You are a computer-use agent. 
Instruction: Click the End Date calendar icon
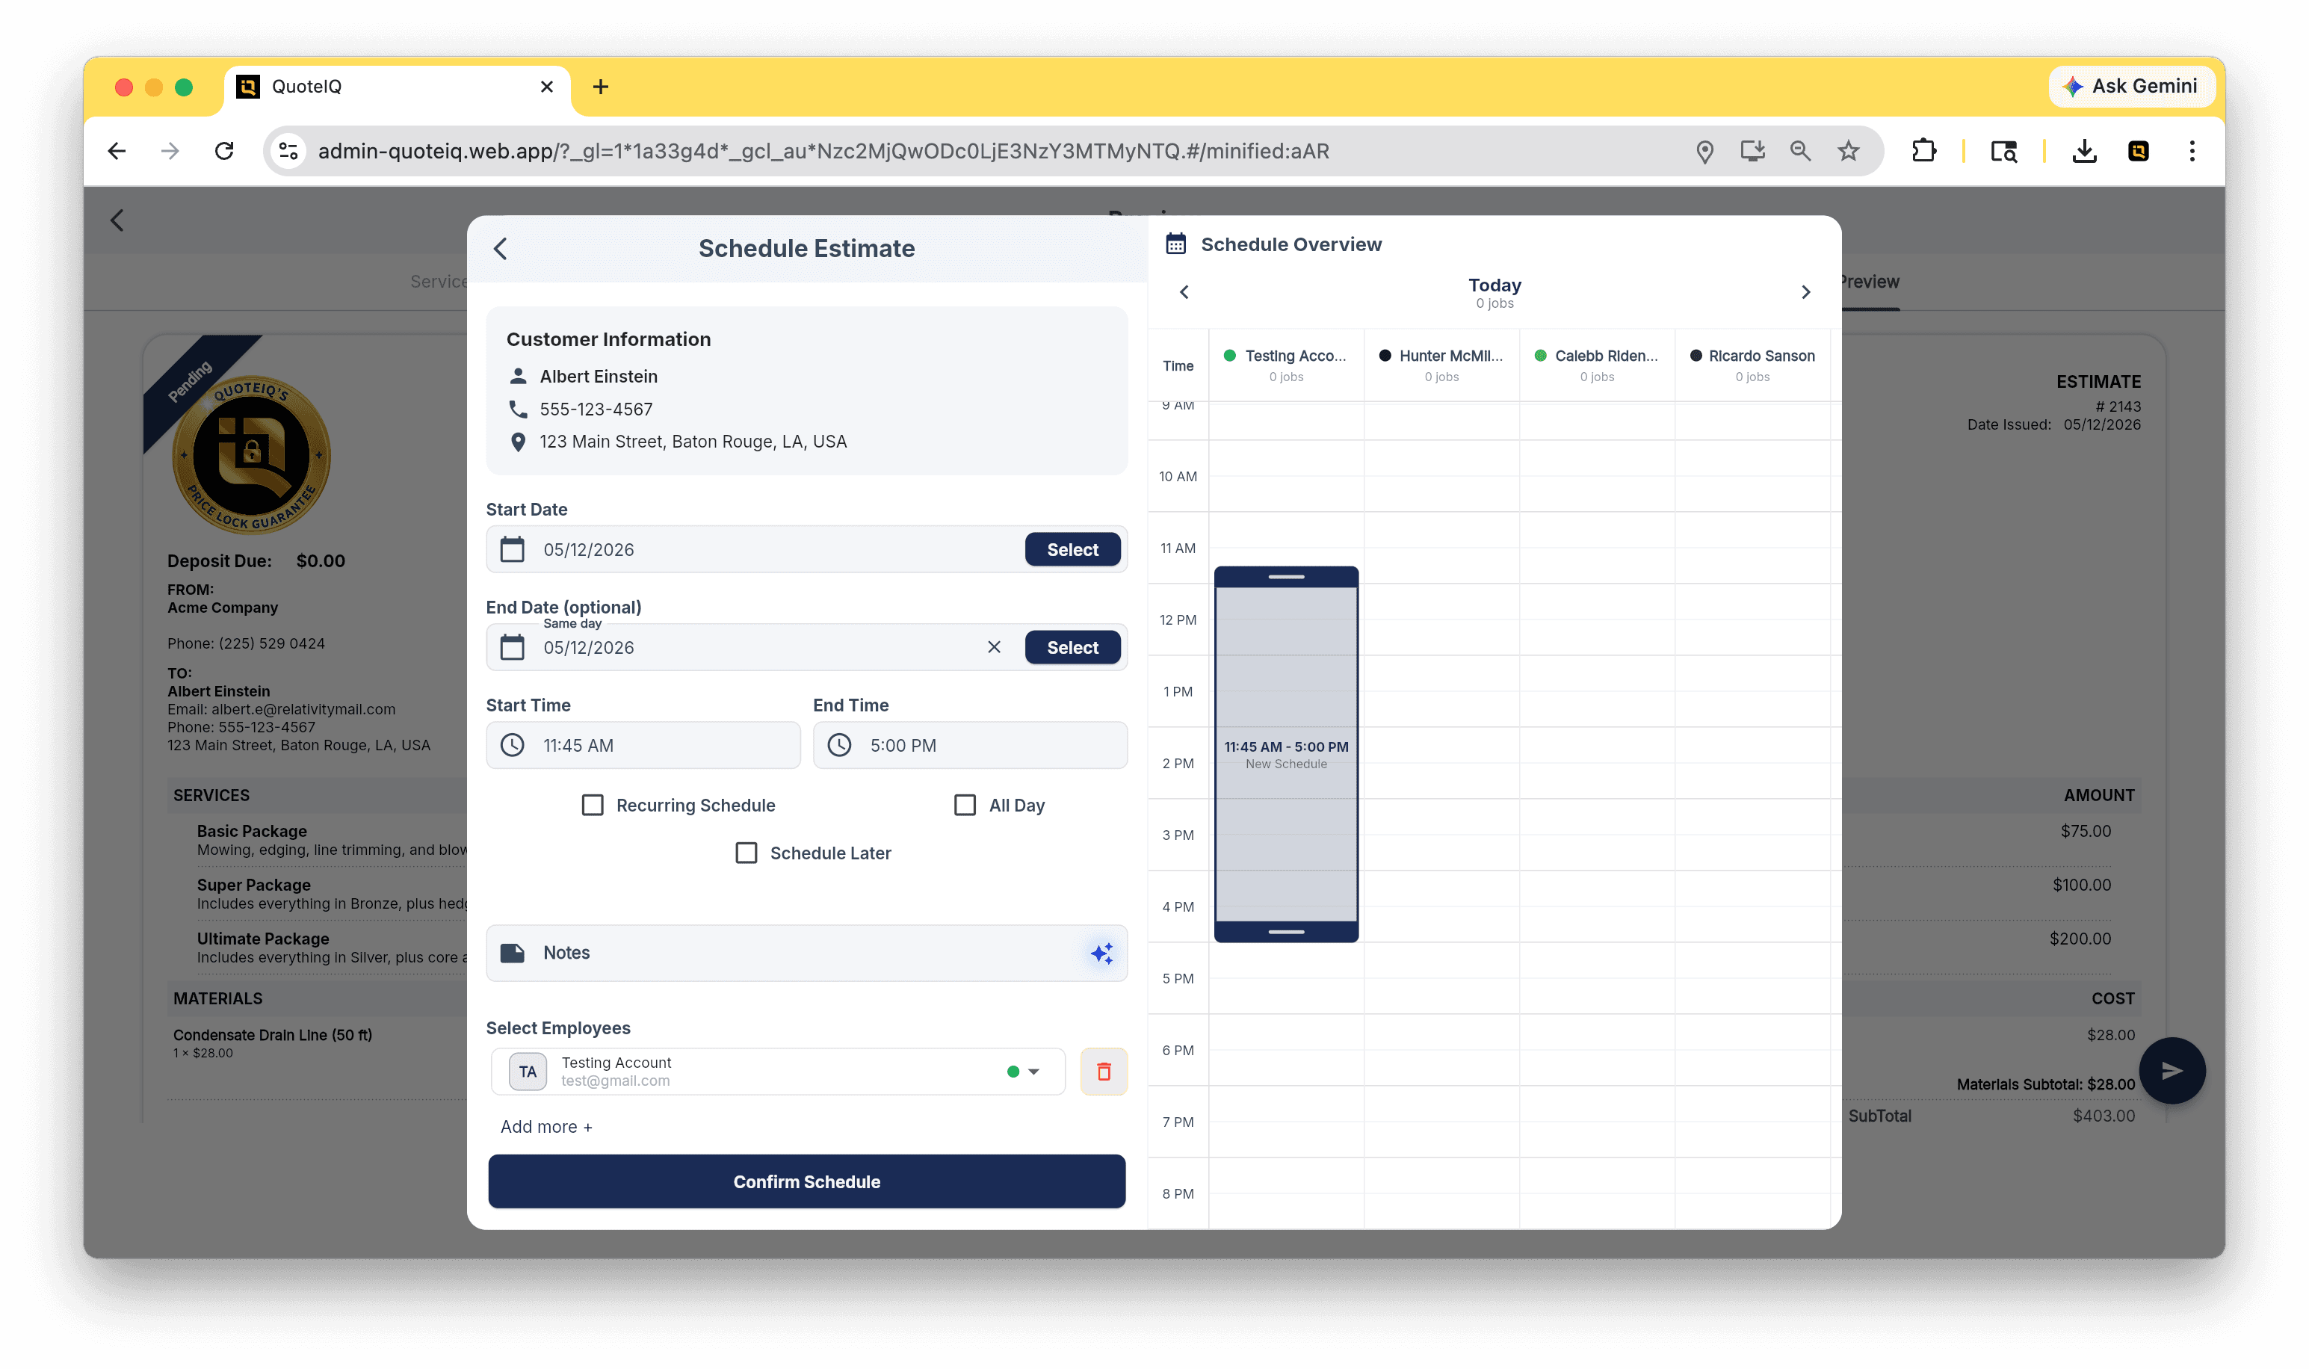(512, 648)
